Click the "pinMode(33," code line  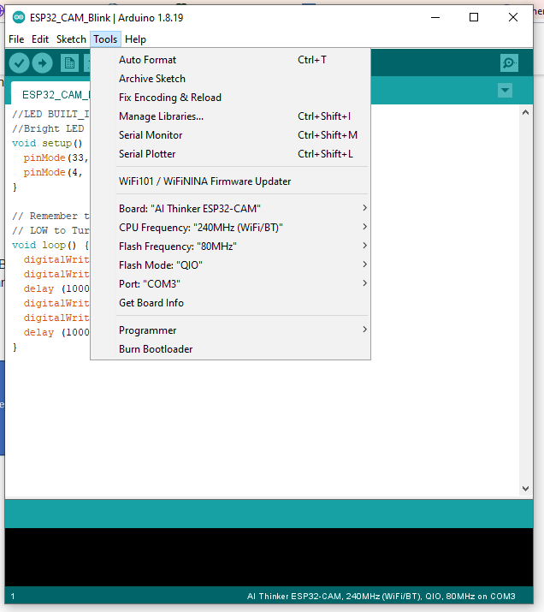point(56,157)
